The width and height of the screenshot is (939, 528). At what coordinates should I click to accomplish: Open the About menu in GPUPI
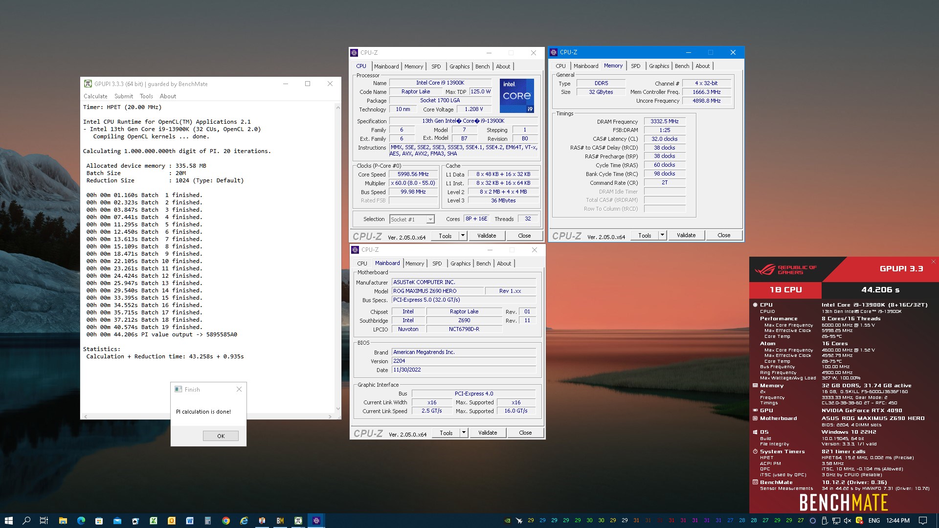point(168,96)
